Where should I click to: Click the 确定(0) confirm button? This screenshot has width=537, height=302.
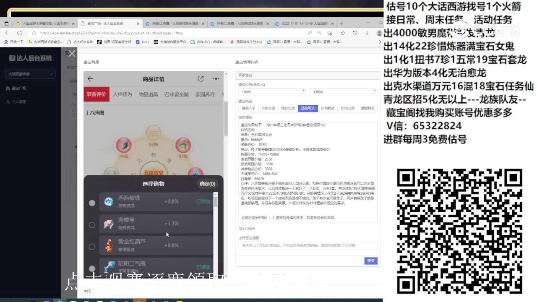point(207,184)
